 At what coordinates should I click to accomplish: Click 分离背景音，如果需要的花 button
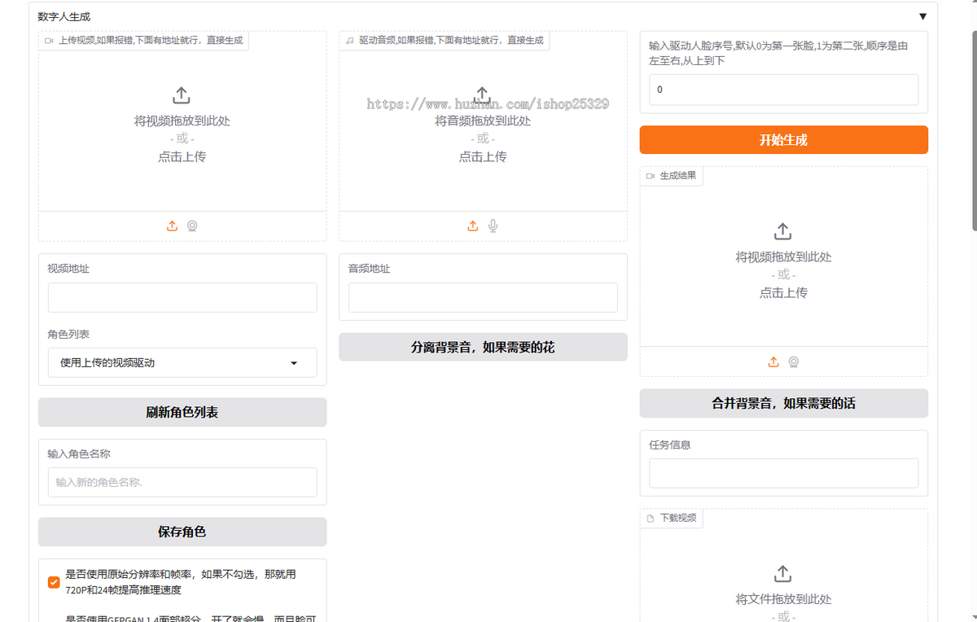(x=483, y=347)
